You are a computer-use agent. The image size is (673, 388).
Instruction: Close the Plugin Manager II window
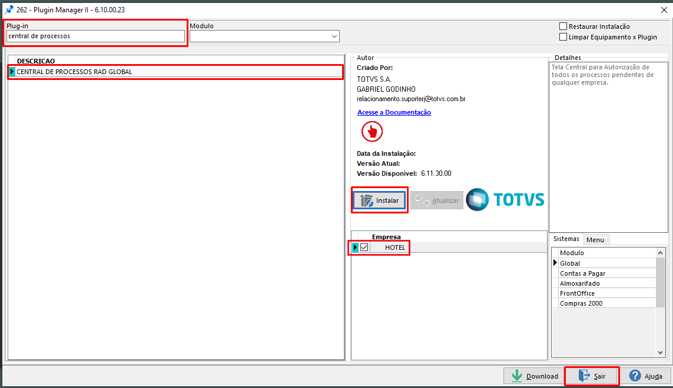tap(664, 10)
